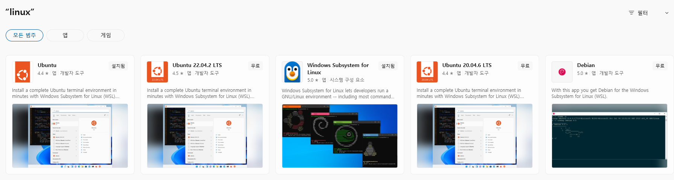Click the Debian title text
This screenshot has width=674, height=180.
pos(586,65)
